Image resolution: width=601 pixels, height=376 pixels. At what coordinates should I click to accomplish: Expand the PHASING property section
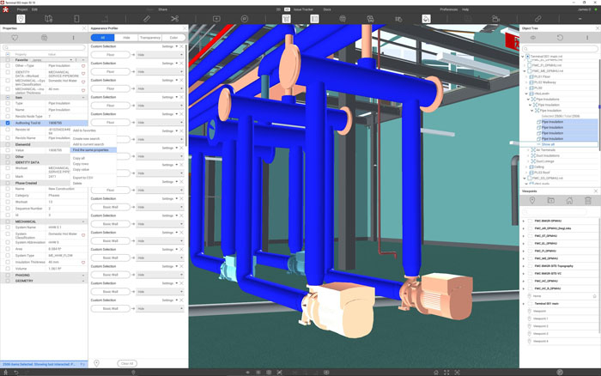tap(84, 275)
